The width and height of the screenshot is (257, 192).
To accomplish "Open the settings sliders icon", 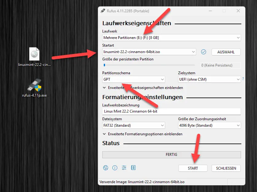I will click(x=124, y=168).
